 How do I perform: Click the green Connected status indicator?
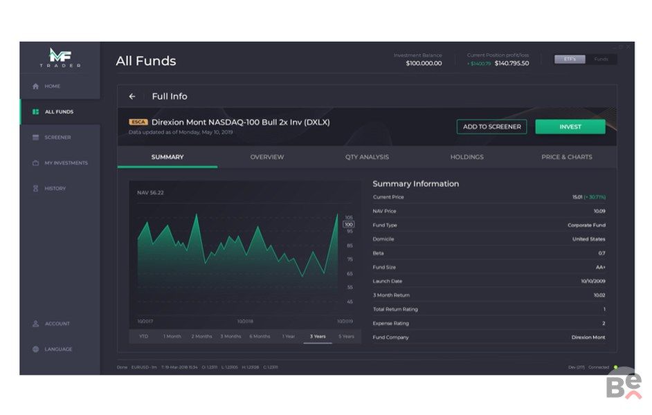pyautogui.click(x=615, y=367)
